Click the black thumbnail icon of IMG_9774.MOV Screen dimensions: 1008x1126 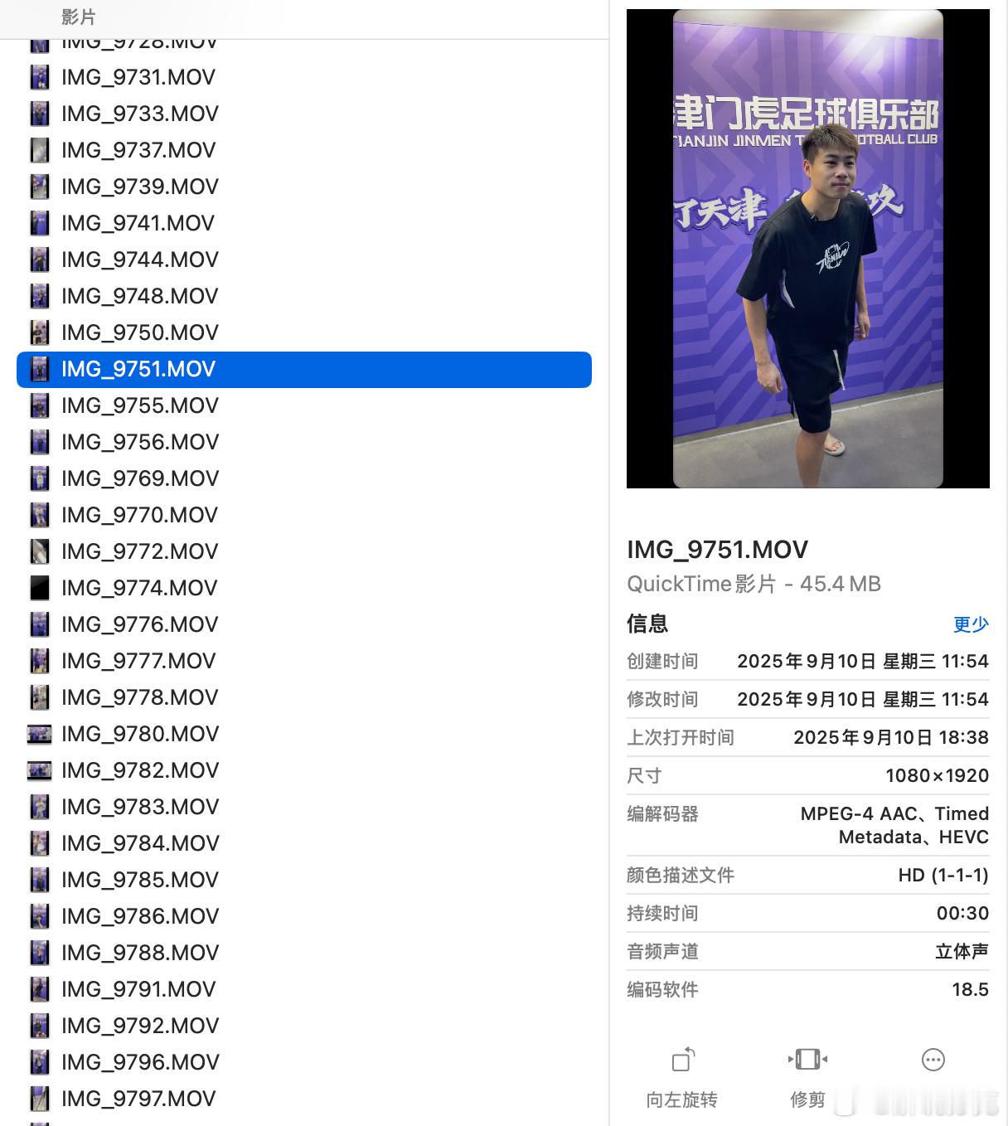[x=40, y=588]
